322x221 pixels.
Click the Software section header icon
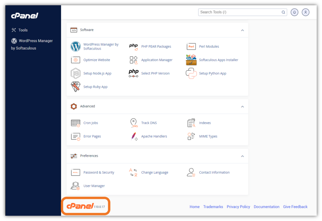coord(74,30)
